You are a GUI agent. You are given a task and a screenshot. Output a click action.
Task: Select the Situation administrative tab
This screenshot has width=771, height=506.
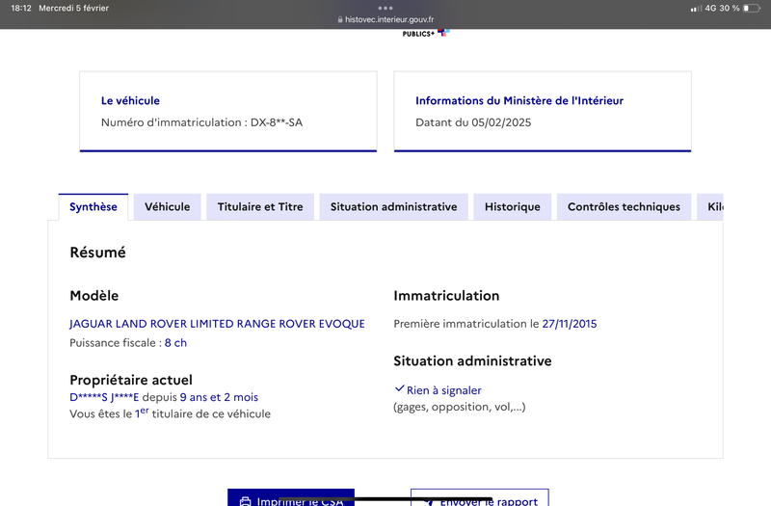(x=393, y=207)
